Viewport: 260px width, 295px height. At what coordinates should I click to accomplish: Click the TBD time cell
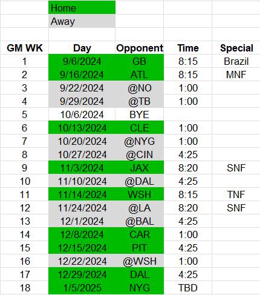[x=188, y=288]
